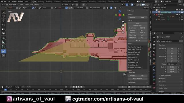The height and width of the screenshot is (103, 184).
Task: Switch to the Sculpting workspace tab
Action: tap(49, 2)
